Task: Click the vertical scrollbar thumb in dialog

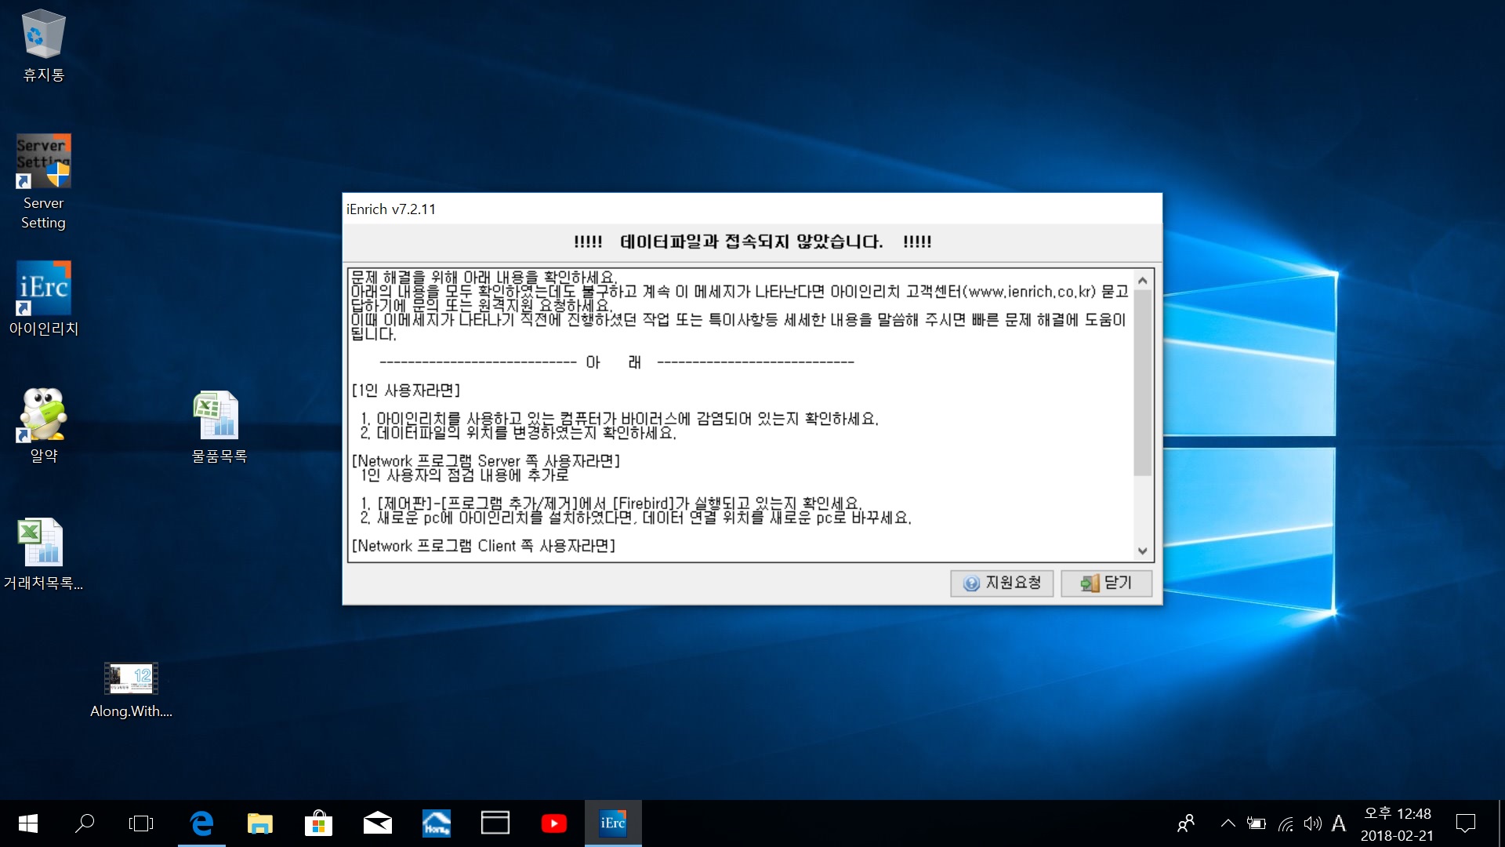Action: pyautogui.click(x=1142, y=382)
